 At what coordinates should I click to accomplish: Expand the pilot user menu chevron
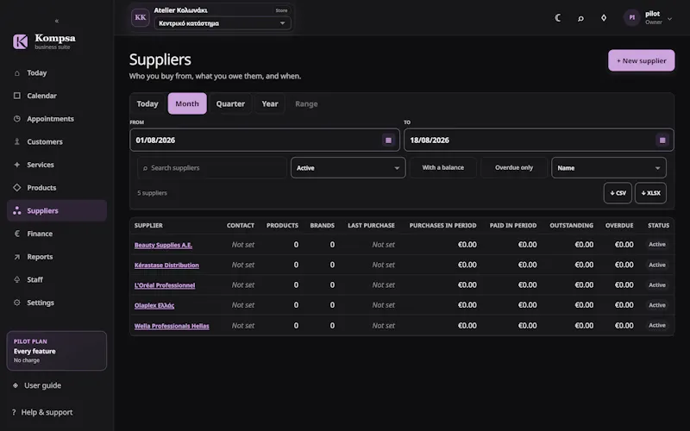pos(670,19)
